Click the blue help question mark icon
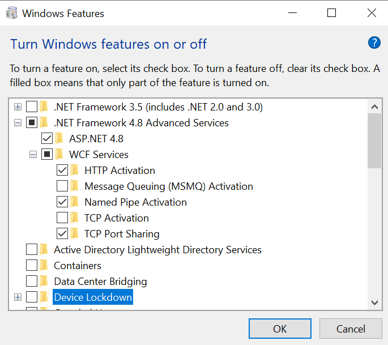This screenshot has width=388, height=345. pyautogui.click(x=374, y=42)
